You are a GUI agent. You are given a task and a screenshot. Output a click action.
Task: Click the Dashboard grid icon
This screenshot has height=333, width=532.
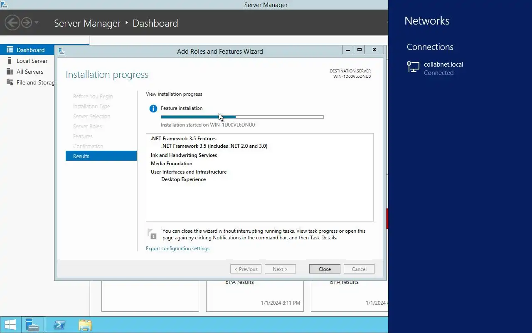(x=10, y=50)
